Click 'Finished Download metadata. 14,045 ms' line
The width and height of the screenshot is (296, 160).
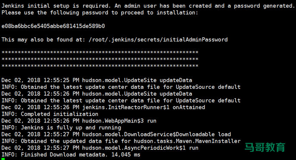click(71, 155)
